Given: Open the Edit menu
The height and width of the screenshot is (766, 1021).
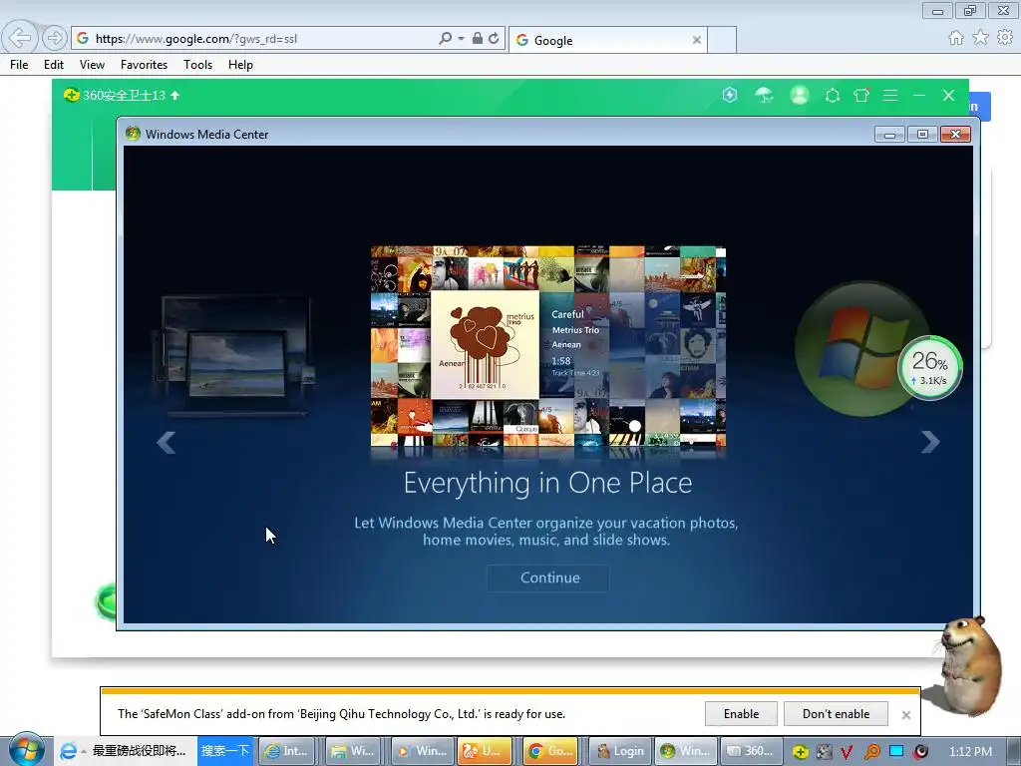Looking at the screenshot, I should coord(54,65).
